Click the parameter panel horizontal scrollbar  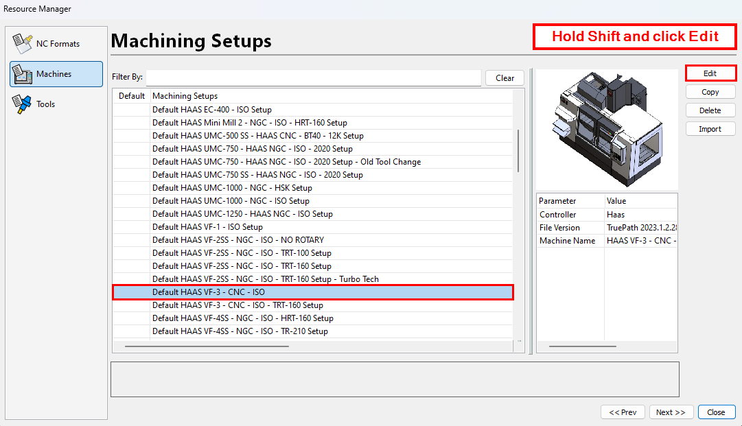coord(583,346)
